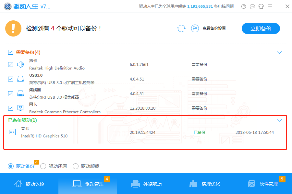Collapse the 需要备份 section chevron
This screenshot has width=292, height=194.
[x=279, y=52]
